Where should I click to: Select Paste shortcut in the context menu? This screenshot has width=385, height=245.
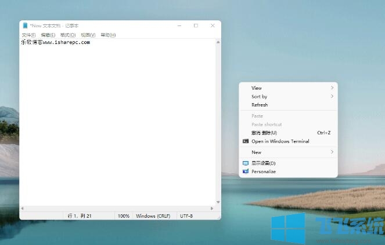[x=288, y=125]
